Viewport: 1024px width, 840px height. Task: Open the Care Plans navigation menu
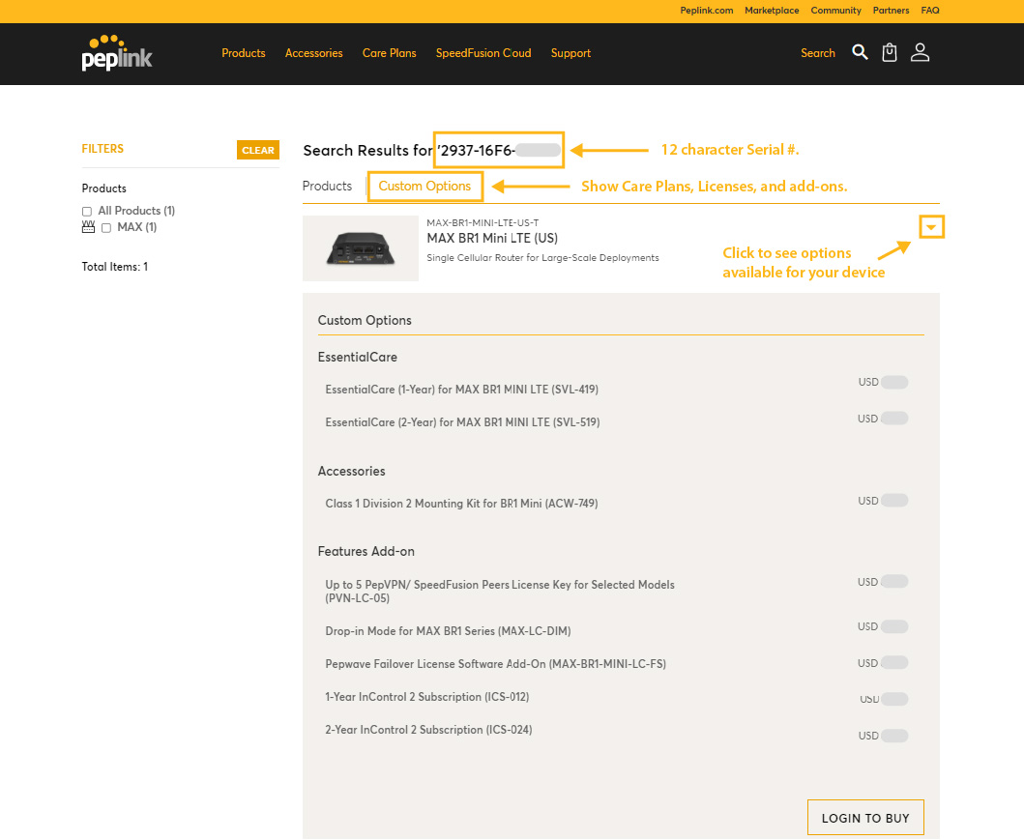(x=390, y=53)
